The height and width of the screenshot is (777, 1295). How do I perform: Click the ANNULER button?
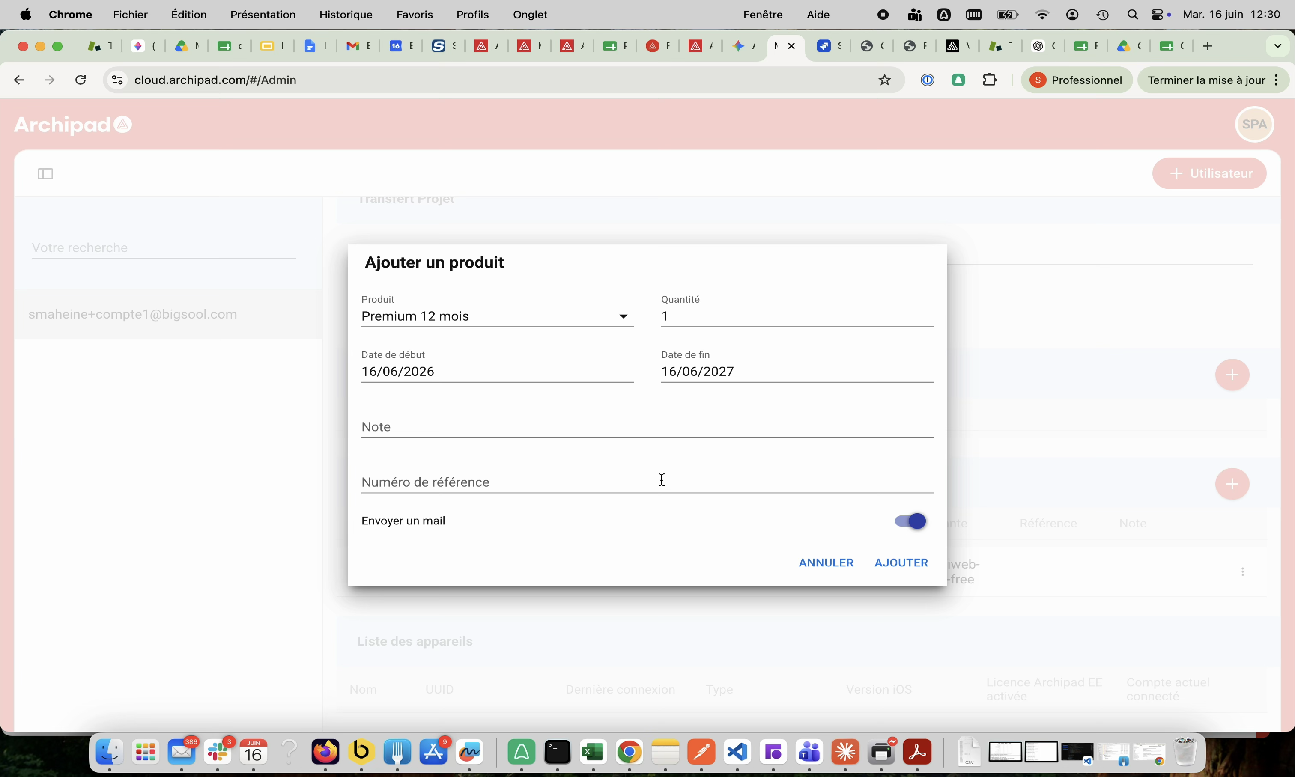click(826, 563)
